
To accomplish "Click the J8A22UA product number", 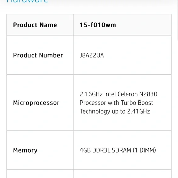I will point(92,56).
